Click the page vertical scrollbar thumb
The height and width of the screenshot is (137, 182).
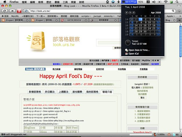pos(181,41)
